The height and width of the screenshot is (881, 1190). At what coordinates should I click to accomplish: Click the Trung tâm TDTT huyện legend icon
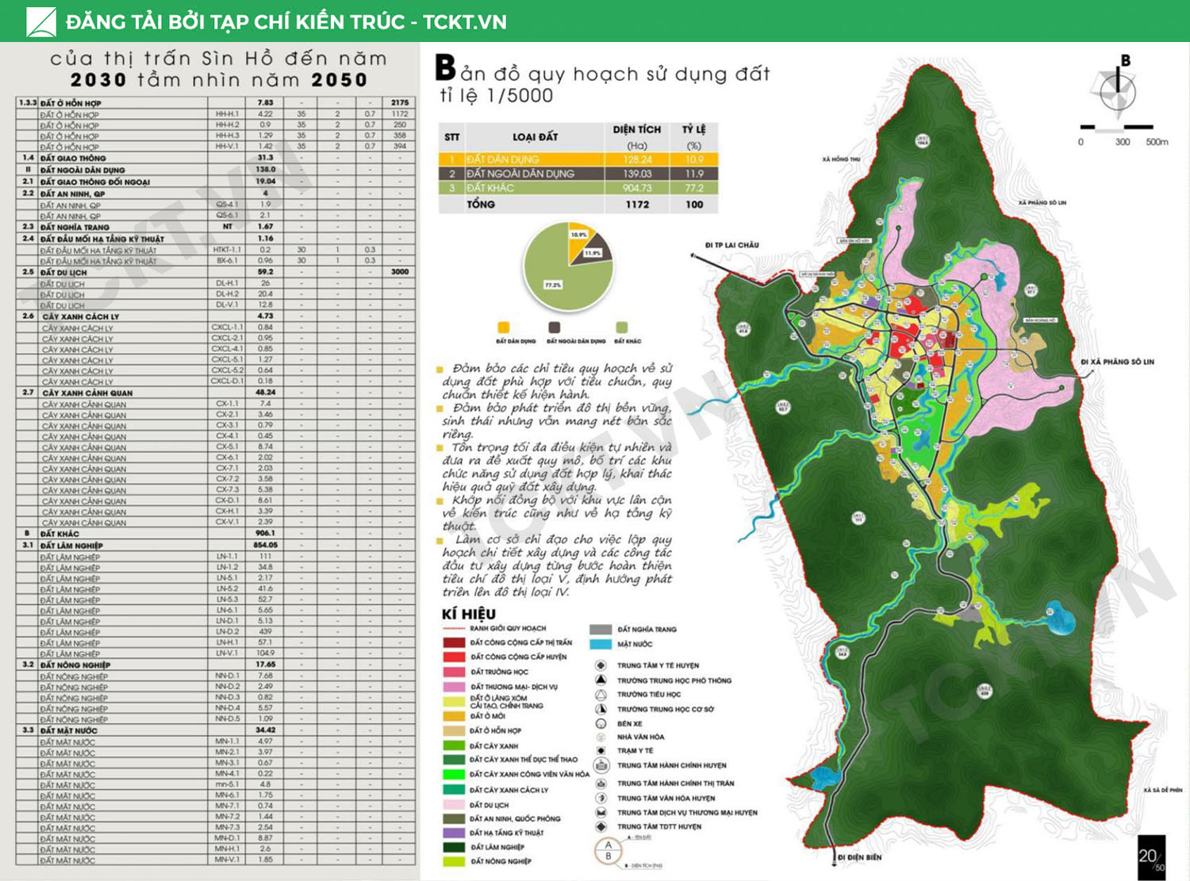pyautogui.click(x=601, y=826)
